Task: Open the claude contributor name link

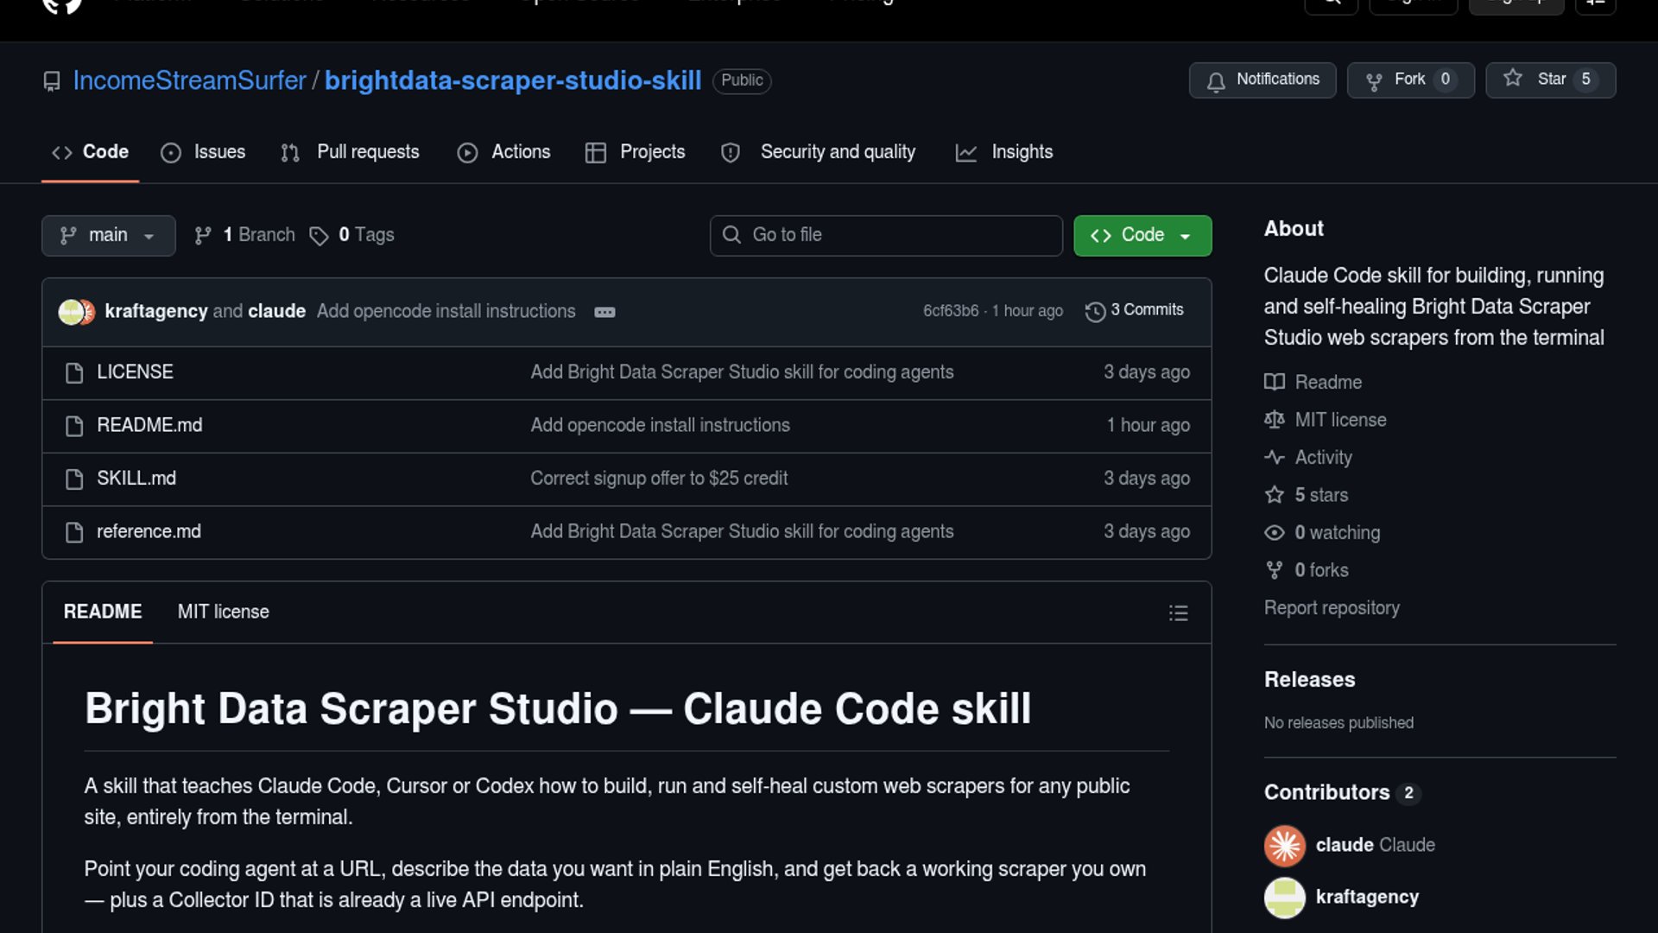Action: tap(1345, 846)
